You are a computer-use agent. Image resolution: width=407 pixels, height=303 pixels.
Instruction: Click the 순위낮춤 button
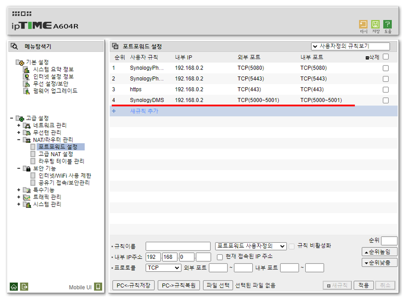(380, 263)
